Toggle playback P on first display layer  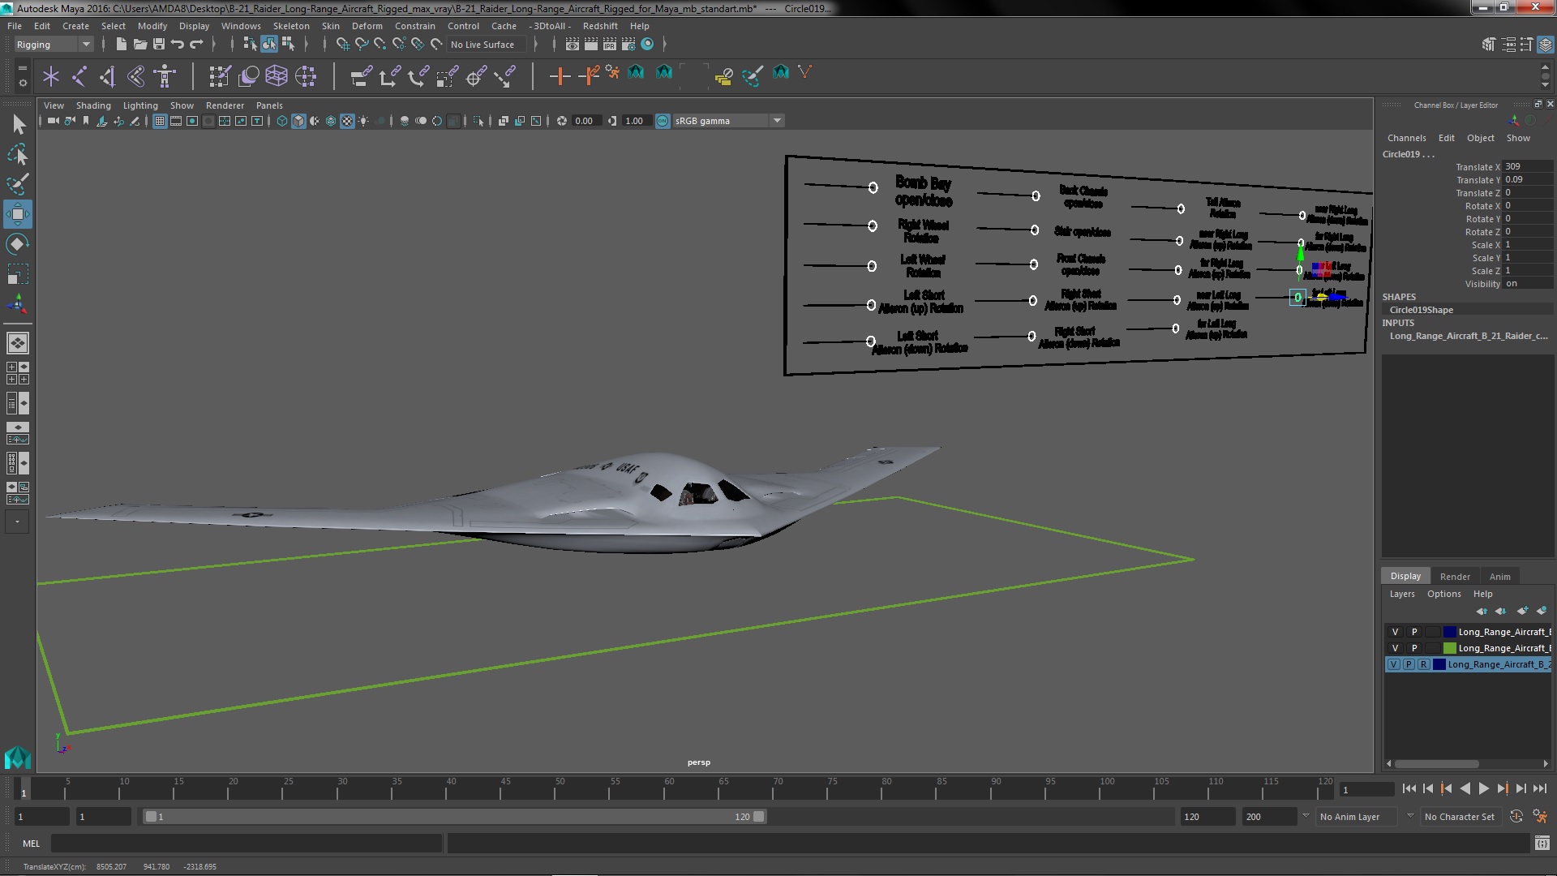coord(1414,632)
